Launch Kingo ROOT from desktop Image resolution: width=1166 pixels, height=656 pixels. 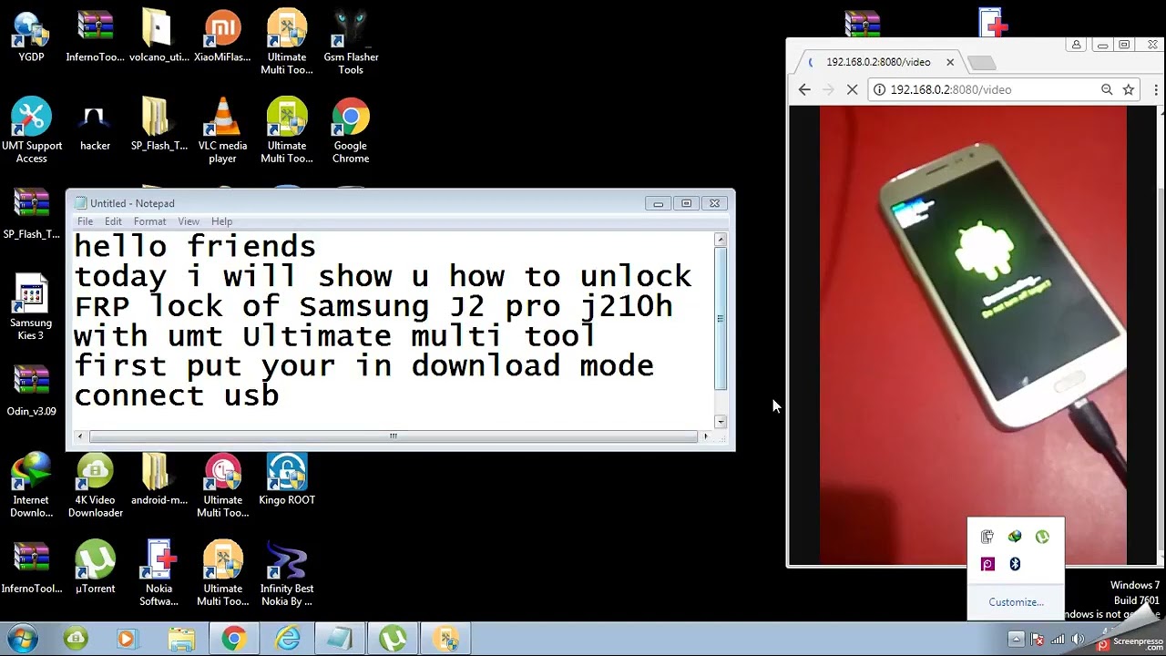point(287,480)
